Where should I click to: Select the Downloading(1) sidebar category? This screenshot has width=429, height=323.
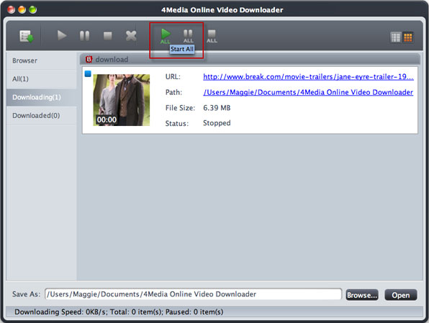coord(41,97)
